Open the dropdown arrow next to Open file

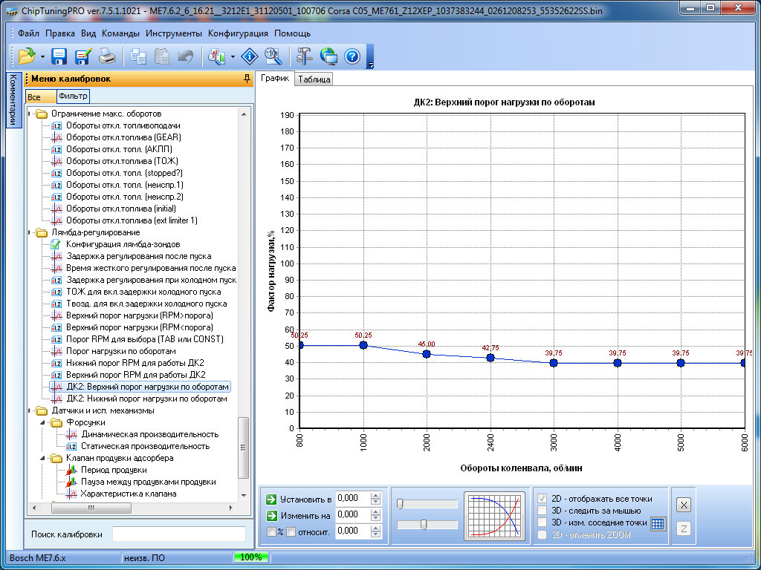(x=42, y=57)
